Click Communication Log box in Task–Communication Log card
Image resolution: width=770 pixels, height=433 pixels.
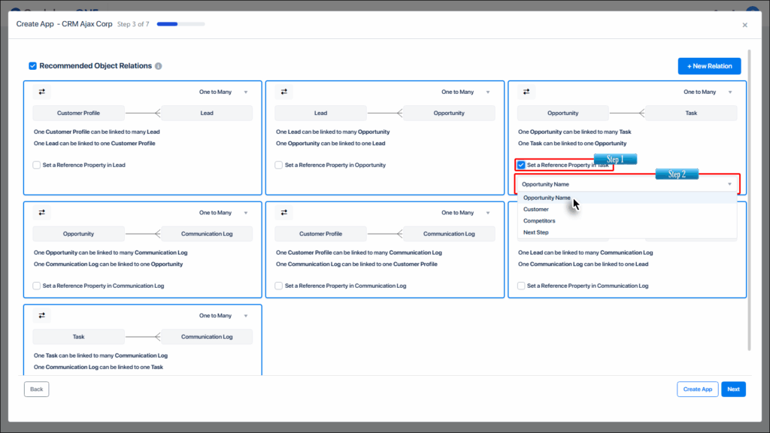(207, 337)
